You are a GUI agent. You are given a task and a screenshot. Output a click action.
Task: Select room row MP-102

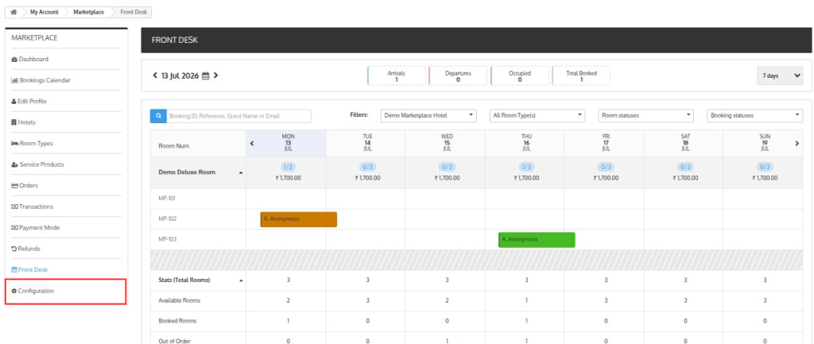[x=167, y=219]
